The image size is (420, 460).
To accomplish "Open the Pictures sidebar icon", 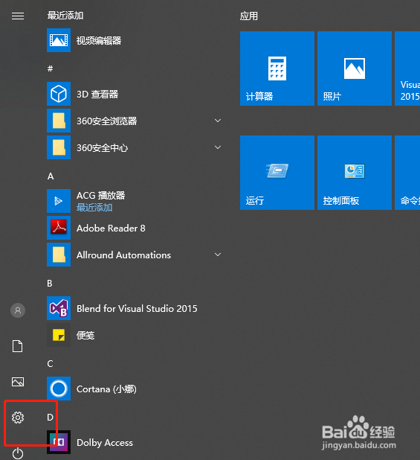I will click(x=18, y=382).
